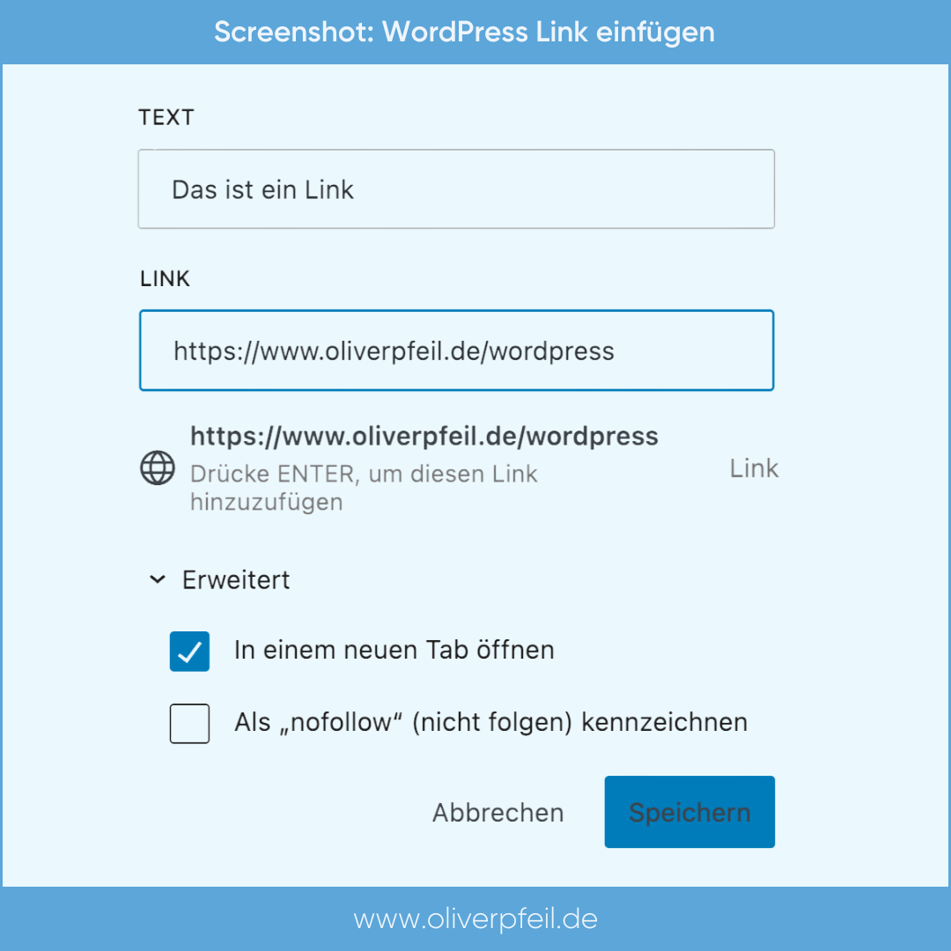
Task: Open the suggested link "https://www.oliverpfeil.de/wordpress"
Action: (424, 435)
